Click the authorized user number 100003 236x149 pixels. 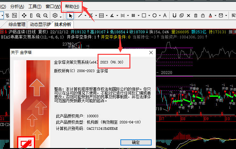pos(92,116)
